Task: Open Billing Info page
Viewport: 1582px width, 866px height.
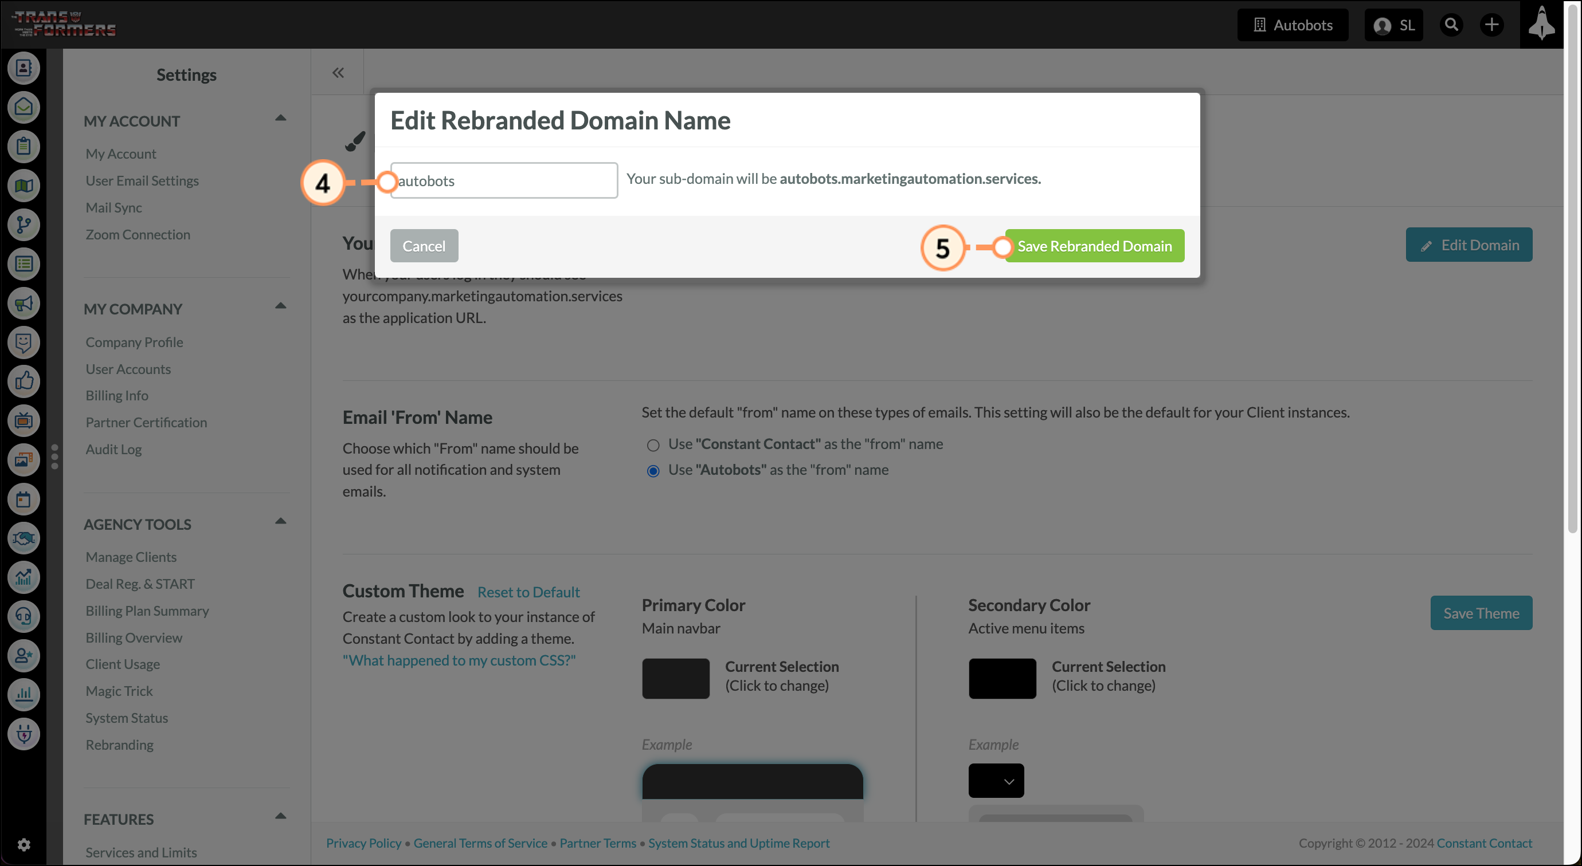Action: 117,395
